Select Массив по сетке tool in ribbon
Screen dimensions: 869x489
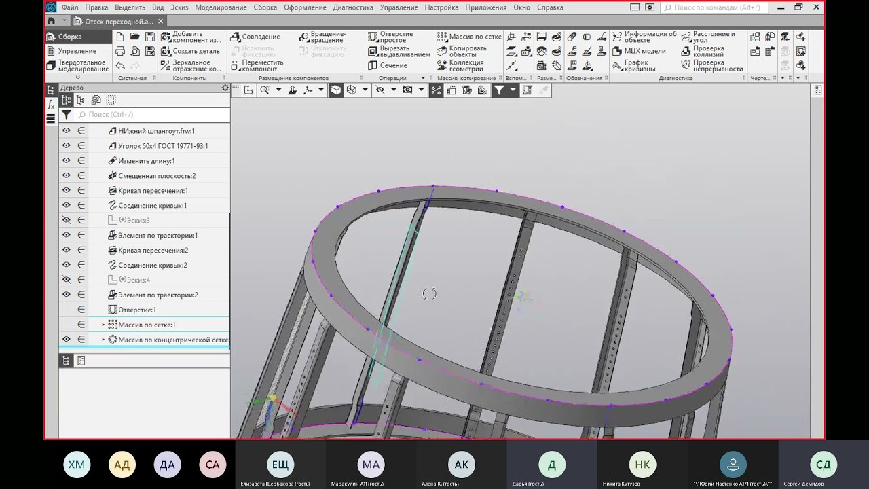(470, 37)
